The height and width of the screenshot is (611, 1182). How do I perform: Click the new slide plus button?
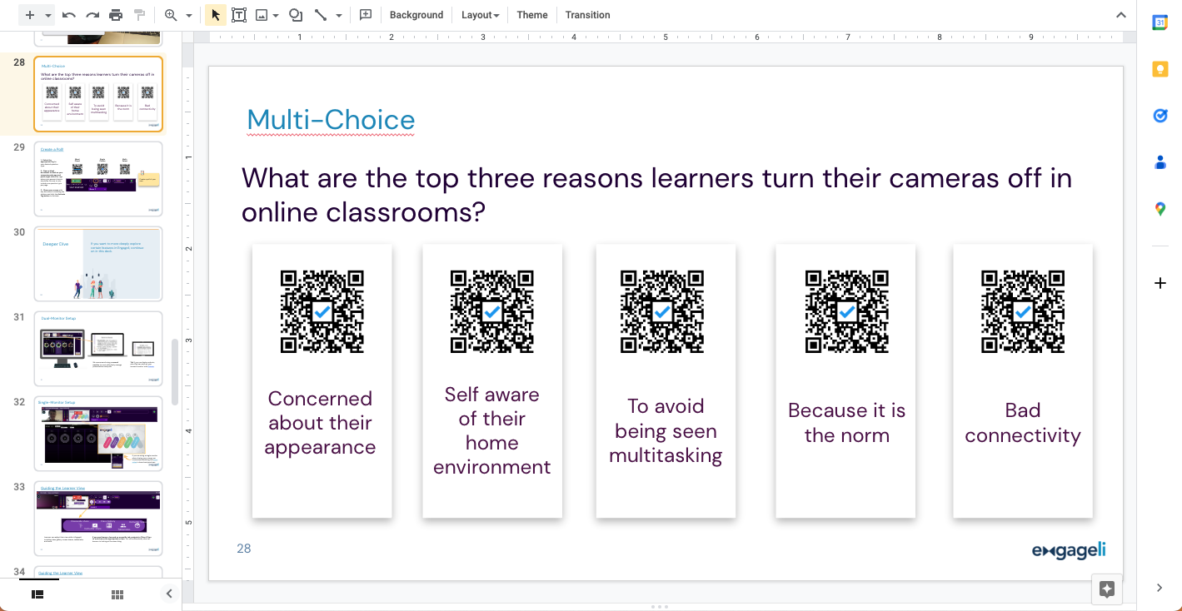pyautogui.click(x=30, y=15)
